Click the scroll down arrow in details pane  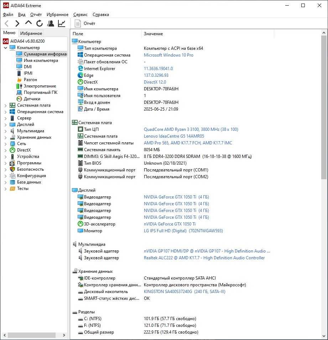[x=324, y=336]
